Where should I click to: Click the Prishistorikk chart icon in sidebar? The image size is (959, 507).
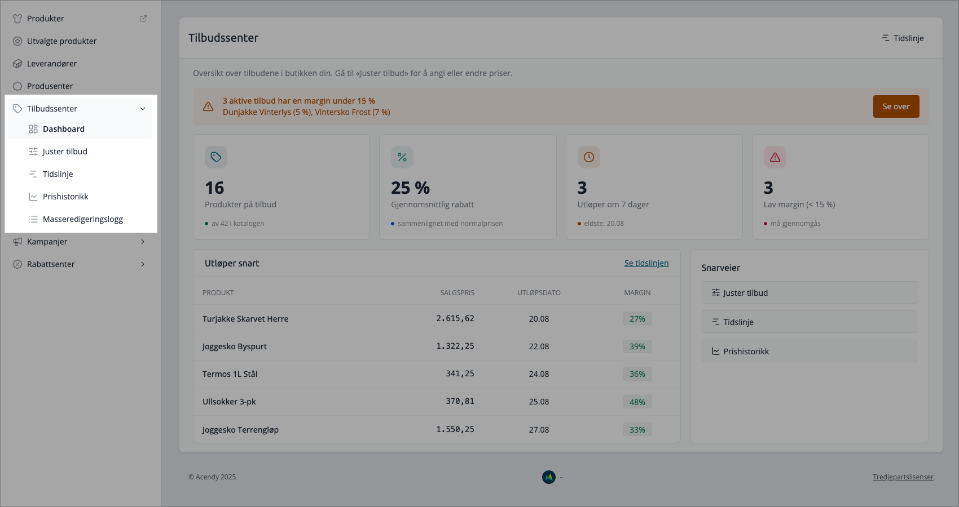click(x=33, y=197)
